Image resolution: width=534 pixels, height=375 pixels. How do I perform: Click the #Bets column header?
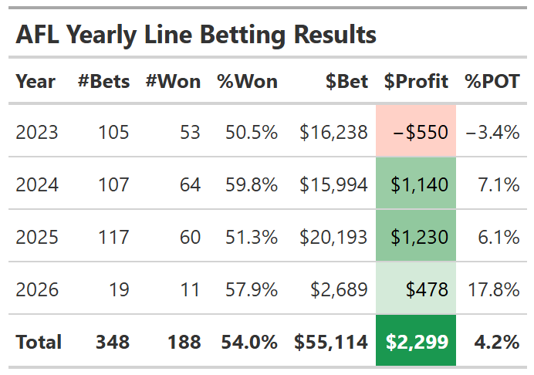click(x=103, y=81)
